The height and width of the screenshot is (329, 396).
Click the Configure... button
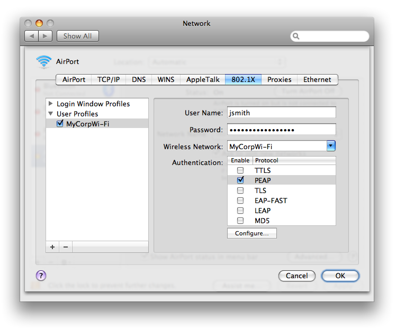point(252,233)
